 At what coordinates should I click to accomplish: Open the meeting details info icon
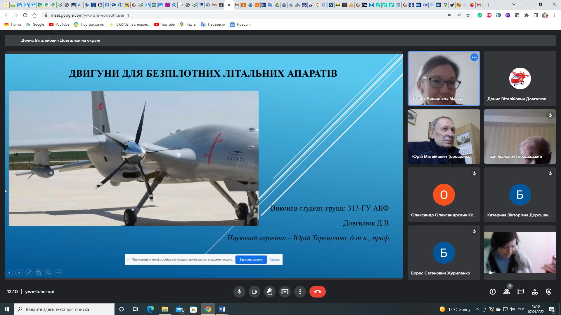click(x=493, y=292)
